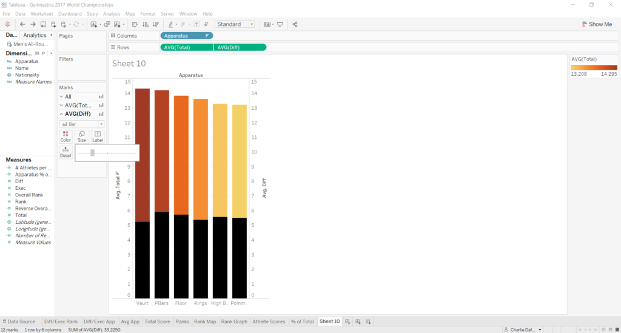Click the fix axes pin icon
The height and width of the screenshot is (333, 621).
206,24
